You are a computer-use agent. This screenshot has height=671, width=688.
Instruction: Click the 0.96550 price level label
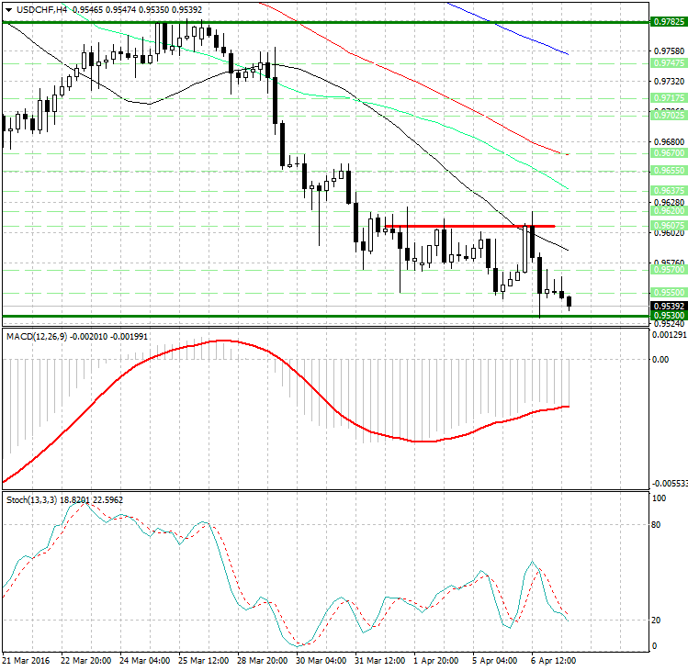(x=669, y=171)
